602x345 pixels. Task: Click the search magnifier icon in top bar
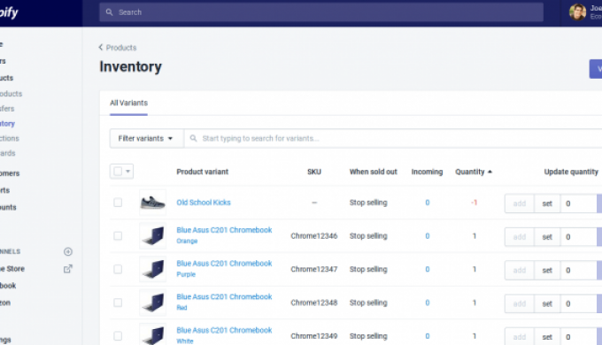tap(110, 12)
